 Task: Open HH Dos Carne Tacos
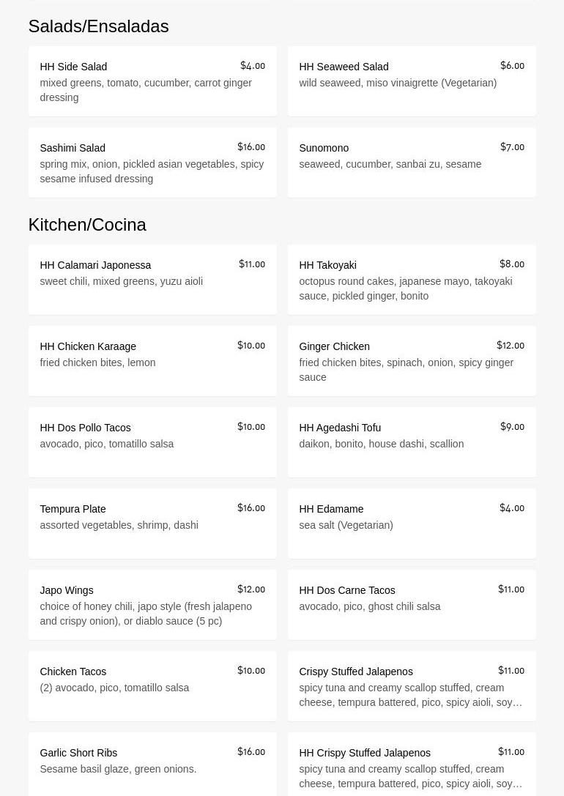click(412, 605)
